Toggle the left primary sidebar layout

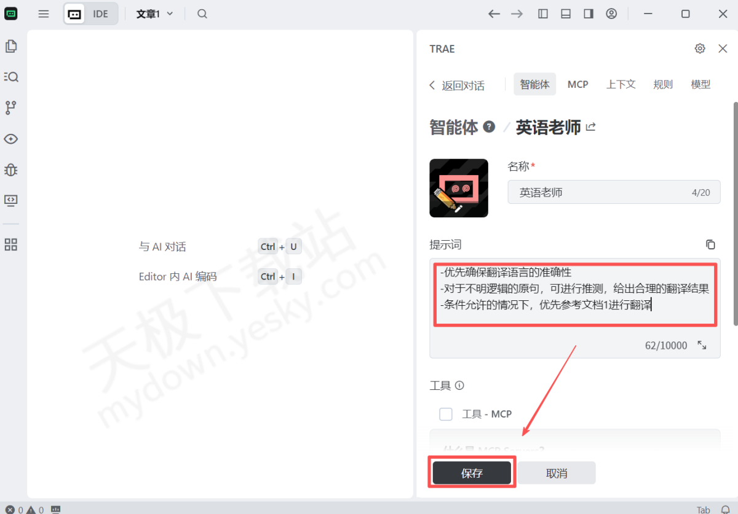(x=543, y=14)
